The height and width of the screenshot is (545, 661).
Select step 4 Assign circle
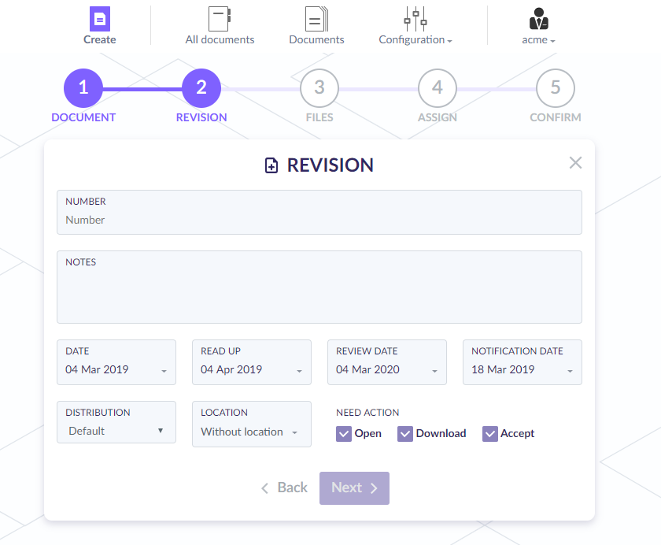click(x=438, y=87)
